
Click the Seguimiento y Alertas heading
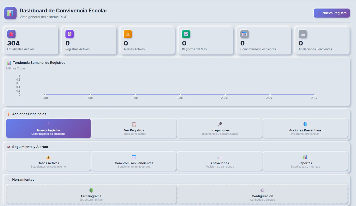[x=30, y=147]
